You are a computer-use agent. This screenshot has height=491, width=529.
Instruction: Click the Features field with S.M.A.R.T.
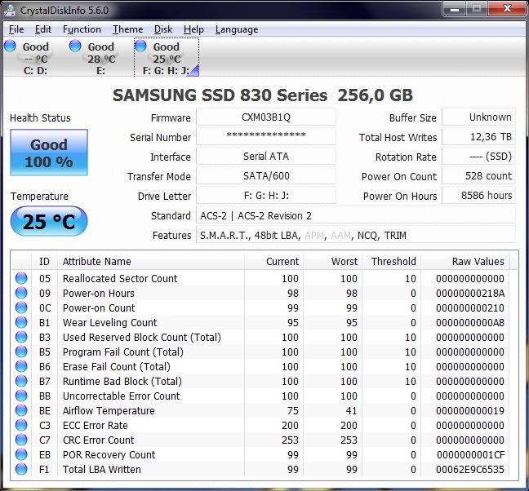pos(356,235)
